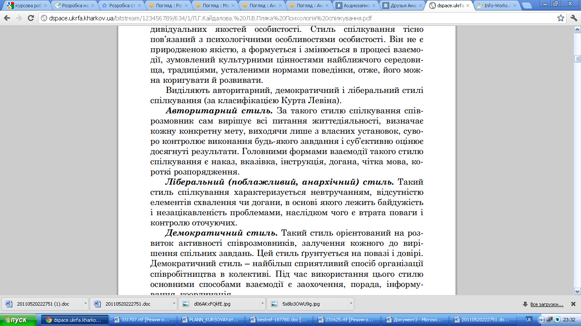Expand options for 20110520222751.doc download
This screenshot has width=581, height=326.
click(174, 304)
